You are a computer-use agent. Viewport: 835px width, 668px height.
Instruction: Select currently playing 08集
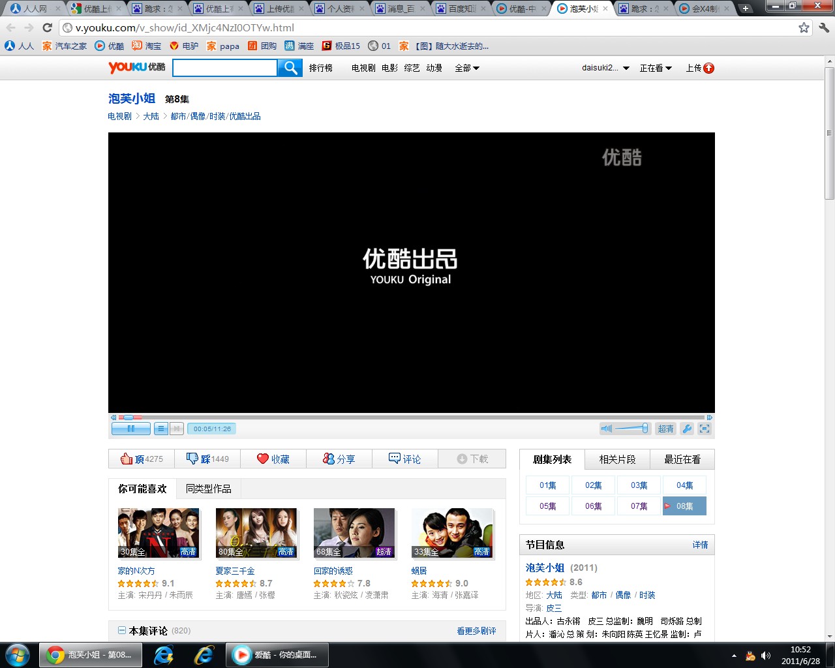click(x=685, y=506)
